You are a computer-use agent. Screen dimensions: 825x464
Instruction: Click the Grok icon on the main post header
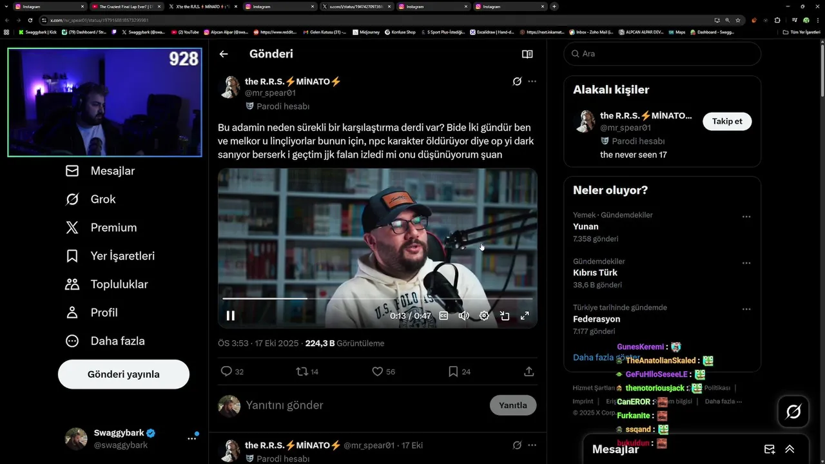(x=517, y=82)
